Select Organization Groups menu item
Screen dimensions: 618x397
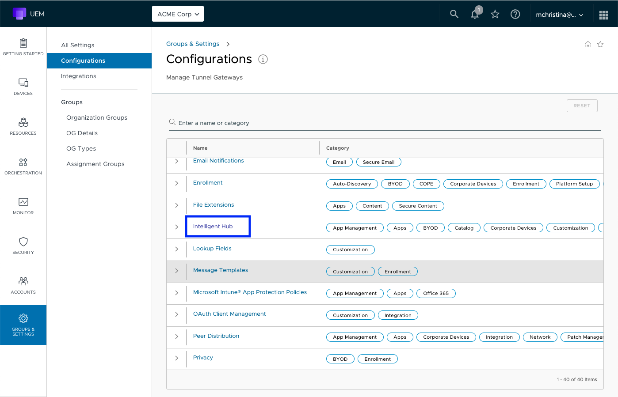click(x=97, y=117)
